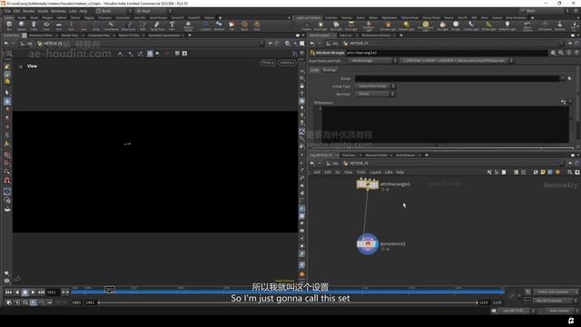
Task: Select the Metaball shelf tool
Action: pos(219,25)
